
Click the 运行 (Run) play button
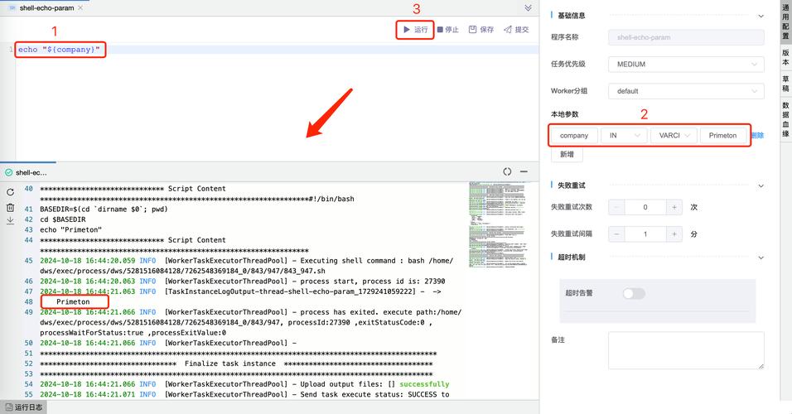tap(415, 30)
